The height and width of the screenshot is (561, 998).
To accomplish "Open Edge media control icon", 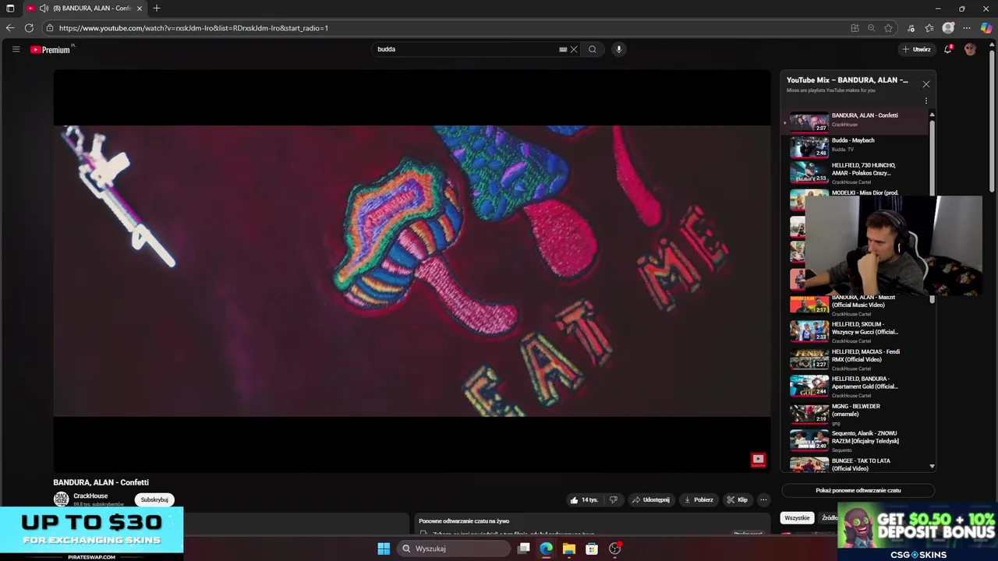I will point(911,28).
